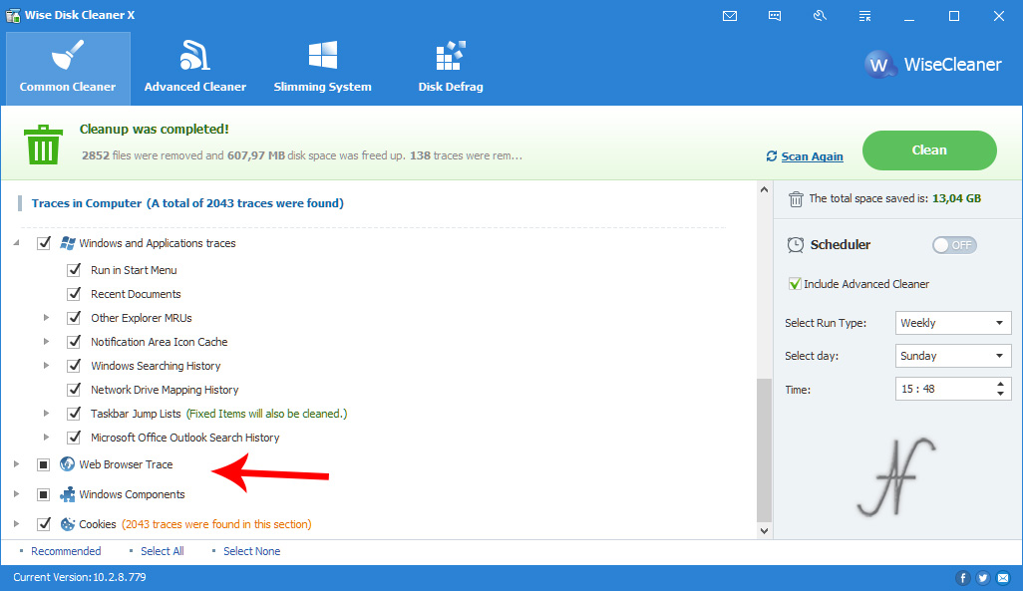1023x591 pixels.
Task: Uncheck Windows and Applications traces checkbox
Action: pos(44,243)
